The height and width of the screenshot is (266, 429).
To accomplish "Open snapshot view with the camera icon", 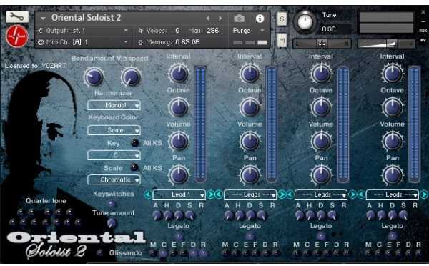I will tap(239, 19).
